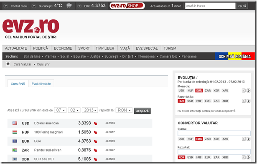Click the evz.ro main site logo
The image size is (257, 164).
pyautogui.click(x=31, y=26)
